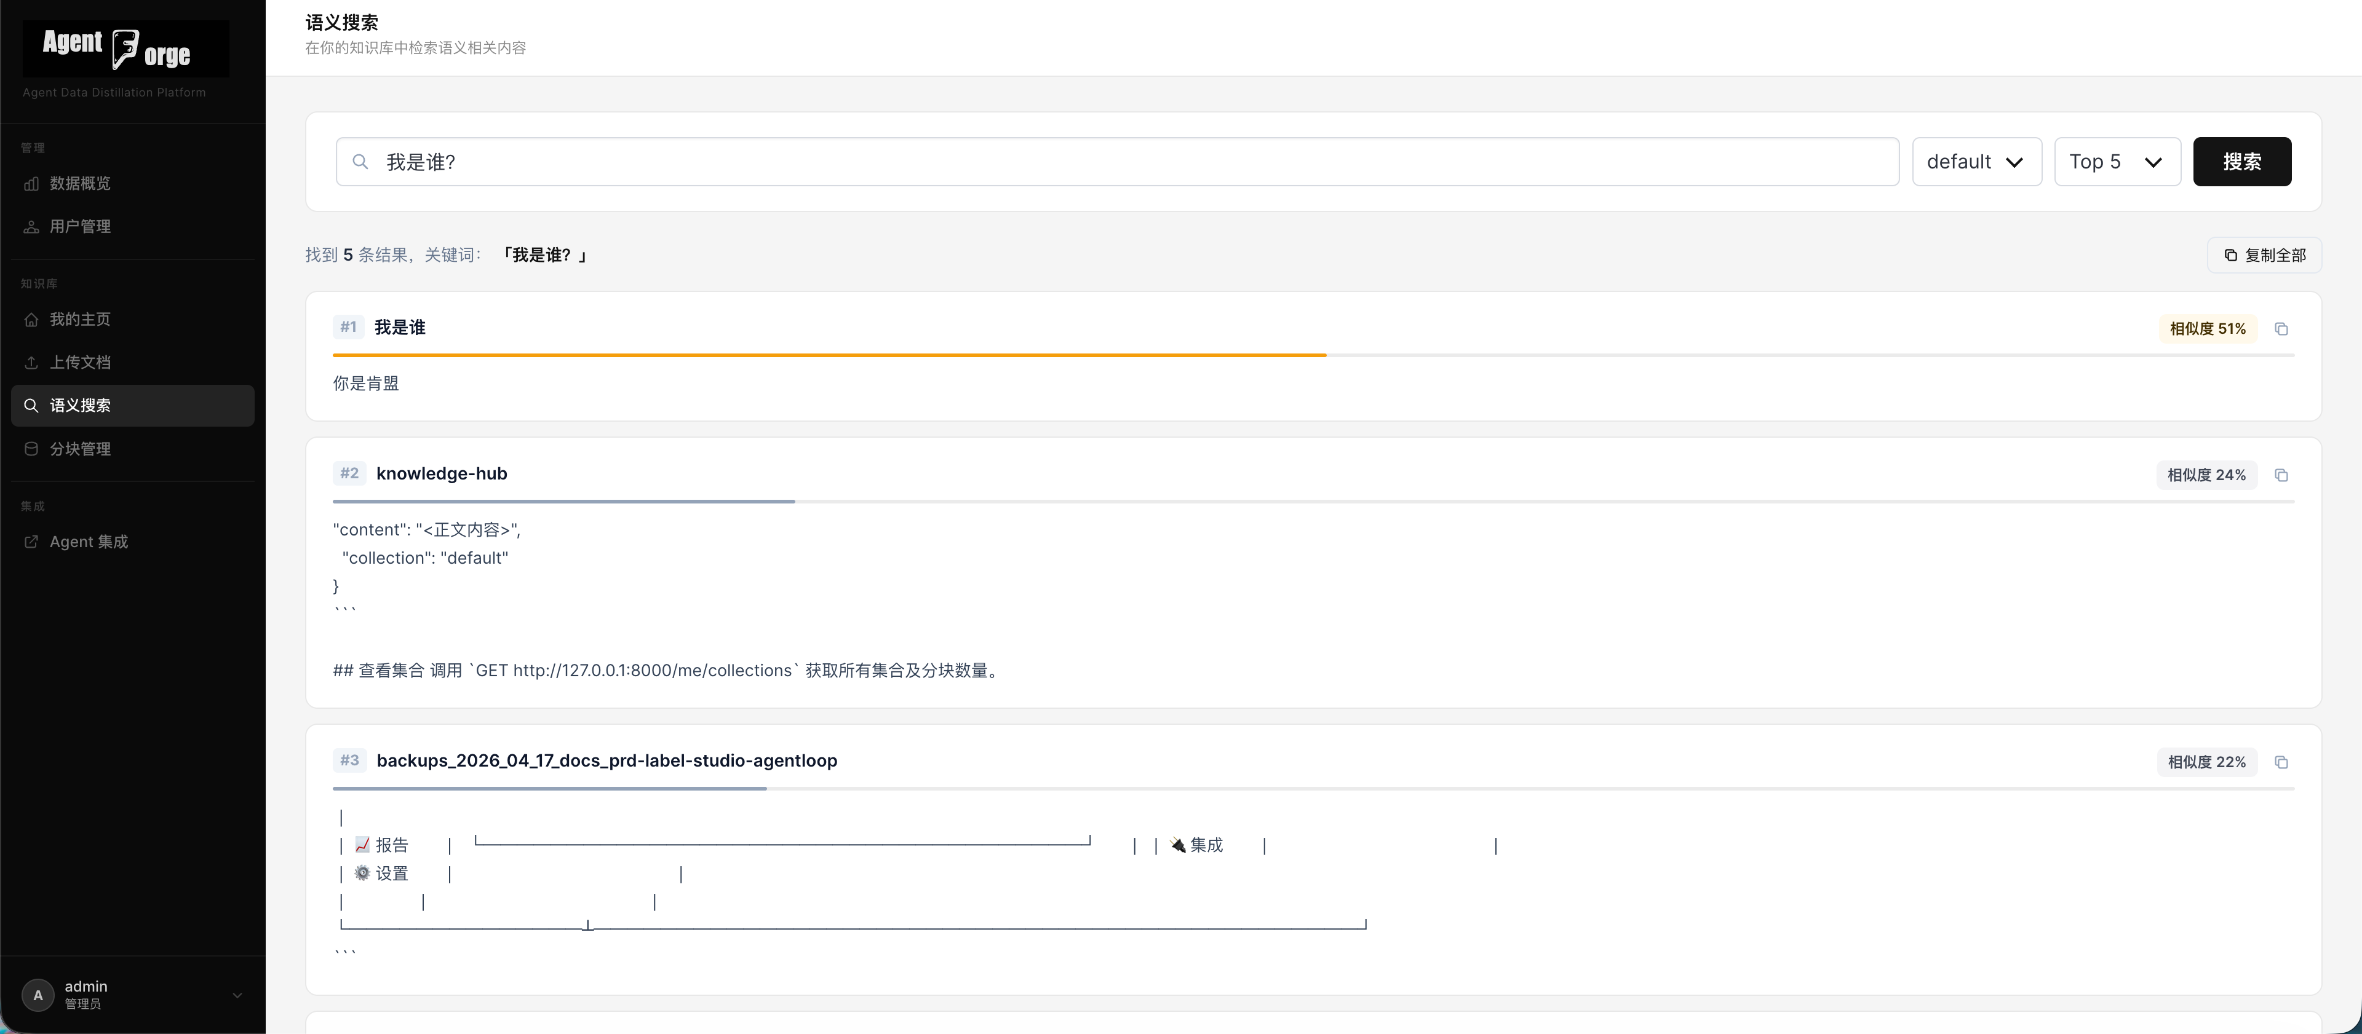Click result title 我是谁

[400, 327]
